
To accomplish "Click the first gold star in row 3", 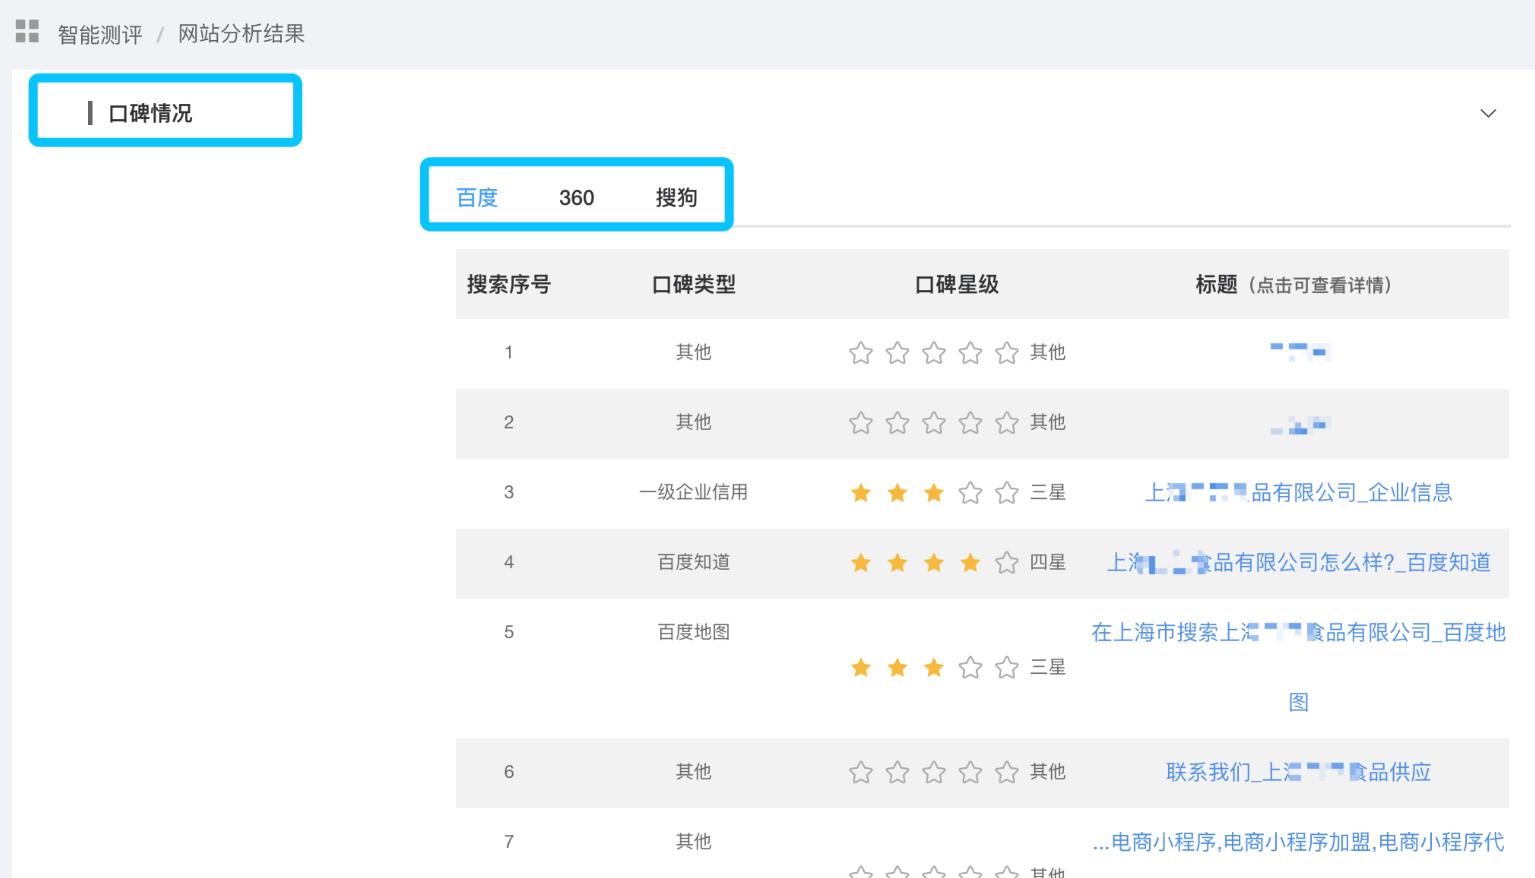I will (861, 493).
